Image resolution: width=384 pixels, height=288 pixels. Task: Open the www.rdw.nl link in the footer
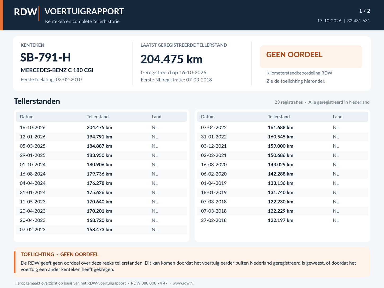tap(183, 283)
